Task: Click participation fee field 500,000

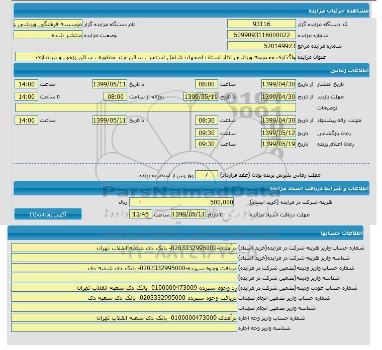Action: 181,202
